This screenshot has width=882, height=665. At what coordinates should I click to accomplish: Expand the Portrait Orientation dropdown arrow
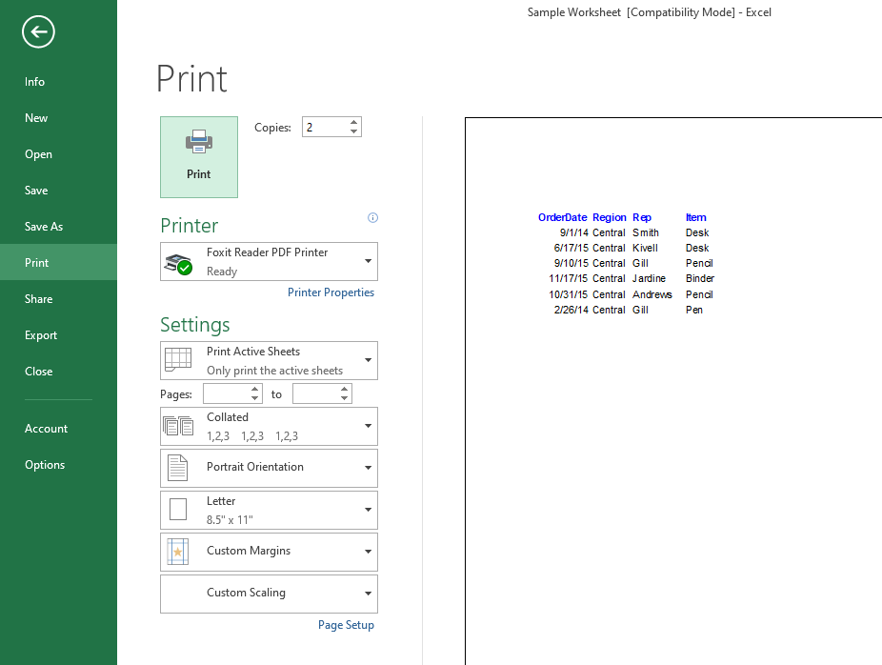[368, 468]
